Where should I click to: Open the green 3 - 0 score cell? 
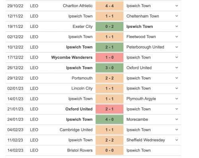109,68
